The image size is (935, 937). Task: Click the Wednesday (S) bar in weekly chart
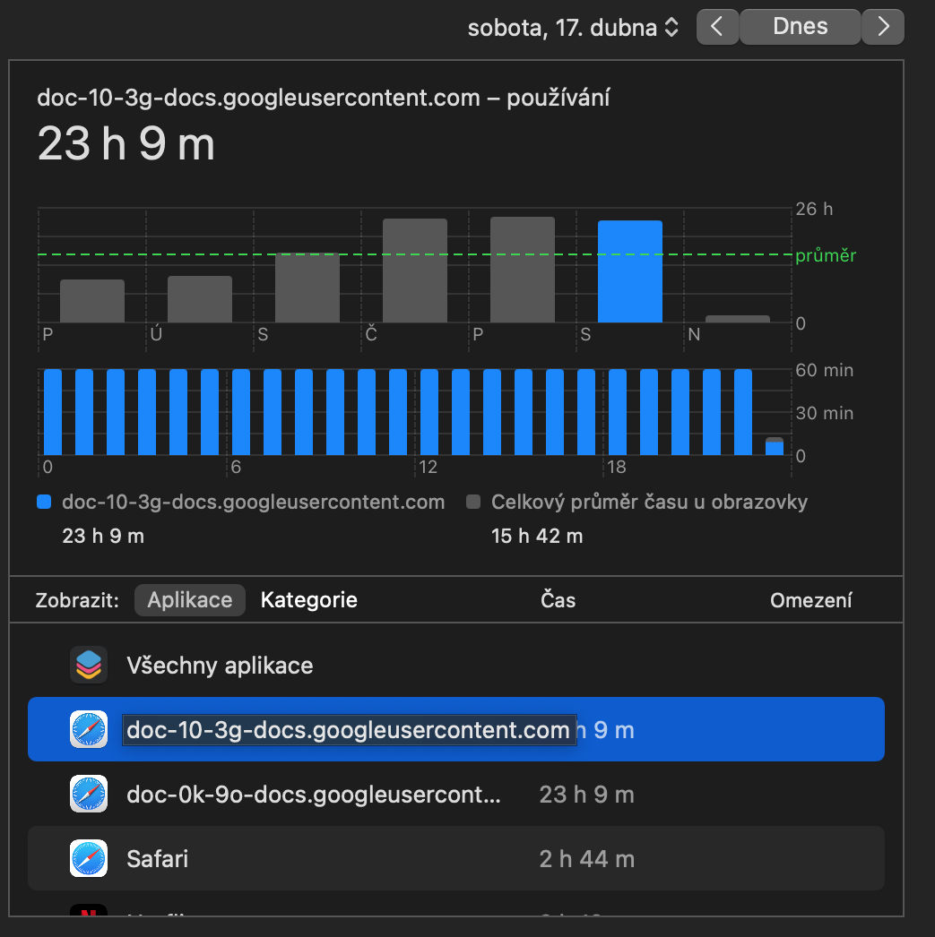(x=307, y=288)
